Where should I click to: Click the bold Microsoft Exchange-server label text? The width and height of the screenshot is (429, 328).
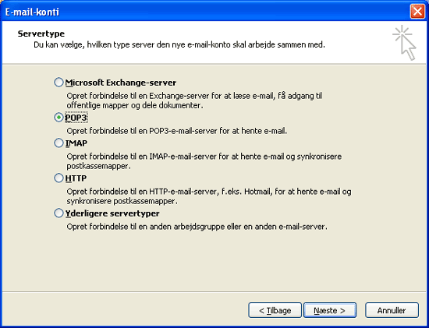121,83
